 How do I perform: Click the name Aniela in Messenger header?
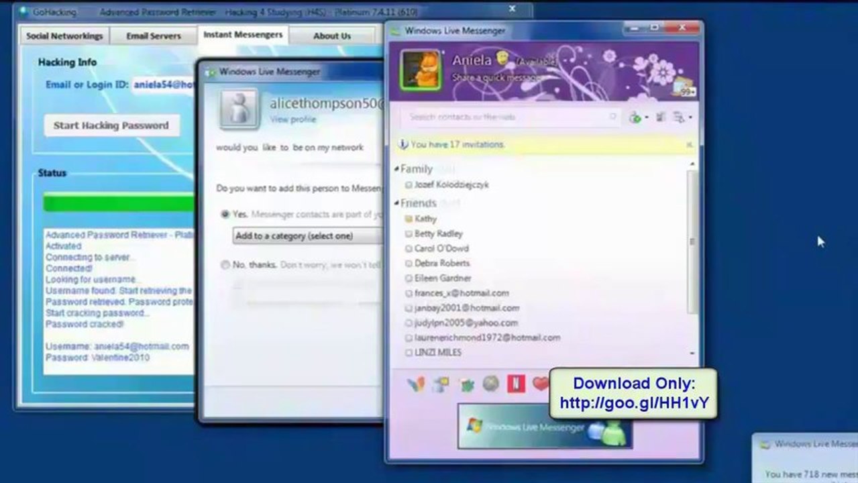472,60
